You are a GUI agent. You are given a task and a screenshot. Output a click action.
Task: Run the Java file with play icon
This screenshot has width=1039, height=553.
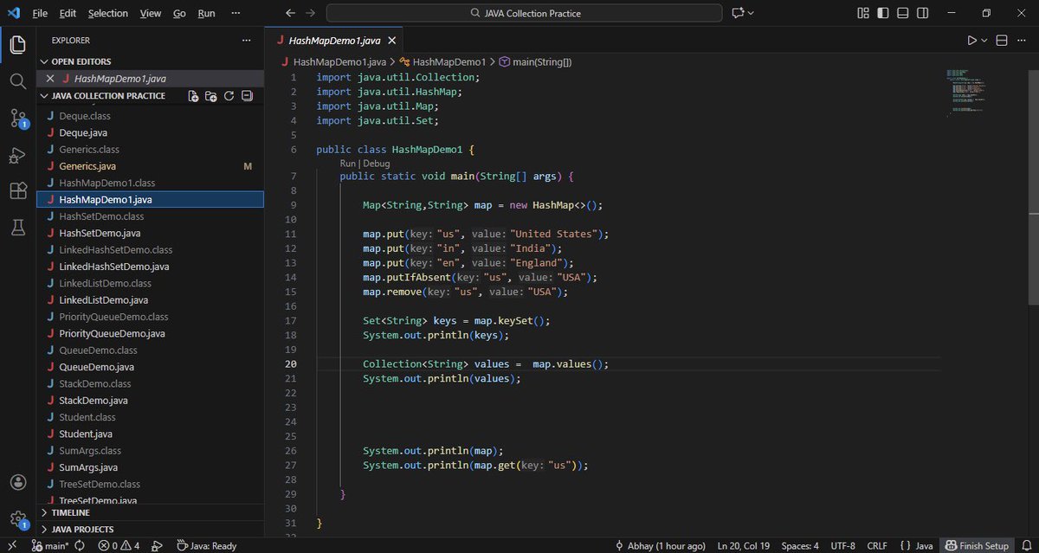pyautogui.click(x=971, y=41)
